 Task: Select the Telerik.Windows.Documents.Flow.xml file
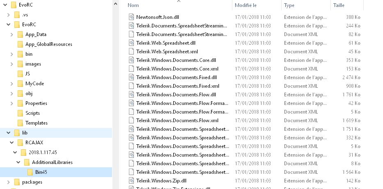click(x=177, y=121)
